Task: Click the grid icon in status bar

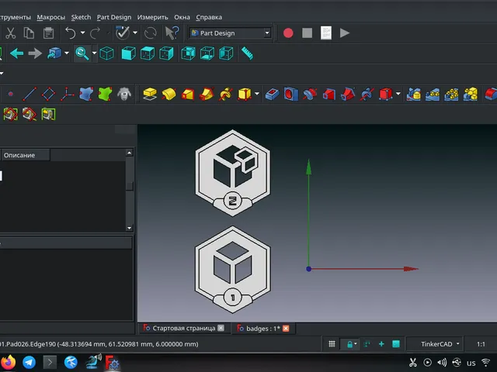Action: pos(332,344)
